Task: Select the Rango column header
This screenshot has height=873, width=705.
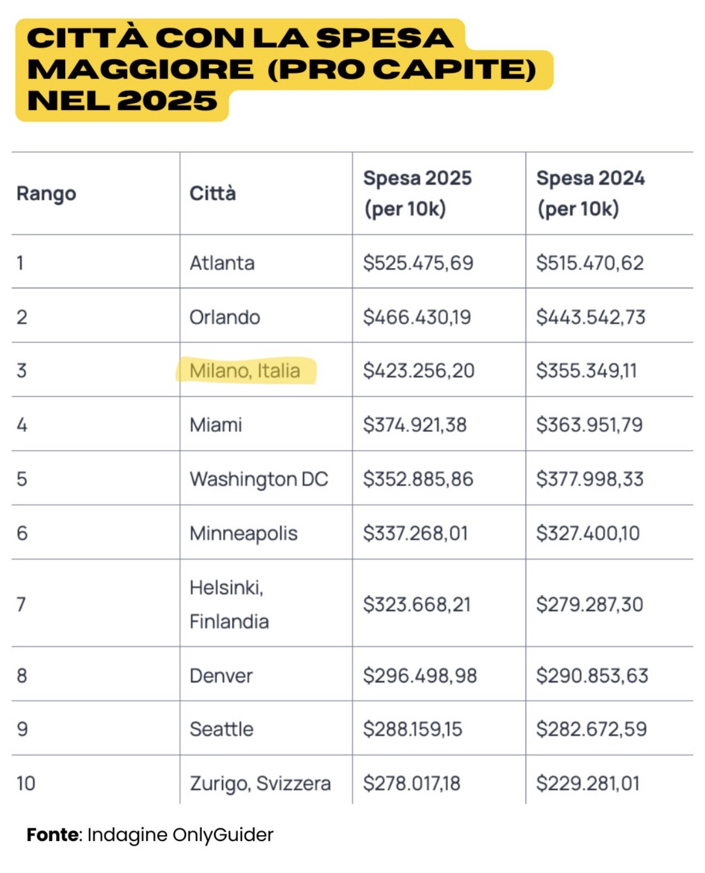Action: (x=46, y=193)
